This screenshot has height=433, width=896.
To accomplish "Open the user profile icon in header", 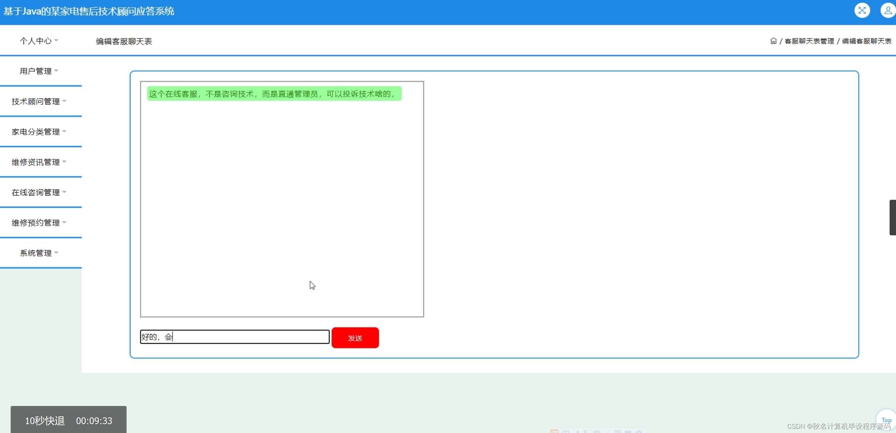I will [x=887, y=11].
